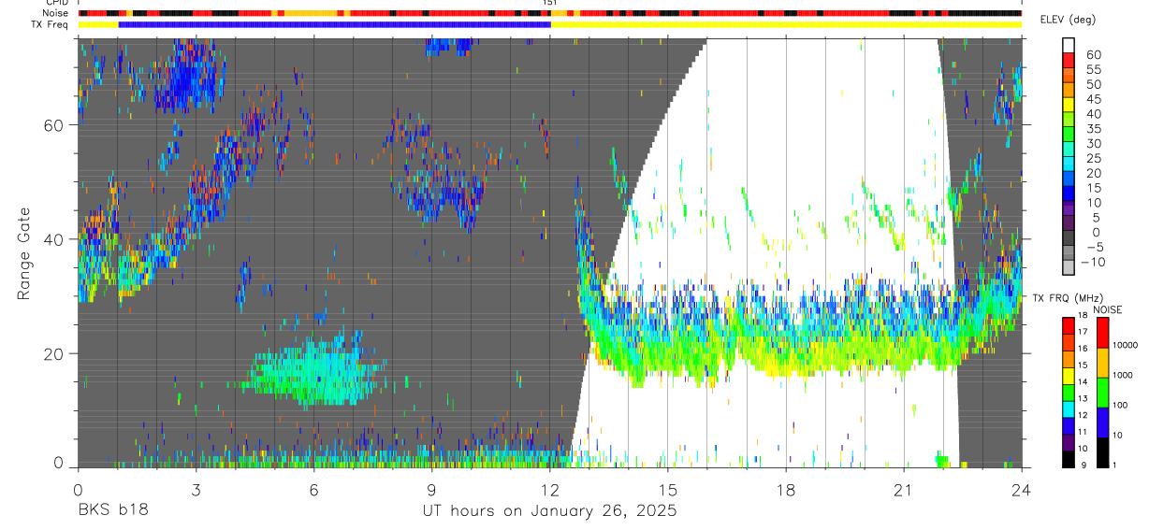Click the 0 hour tick on time axis
The height and width of the screenshot is (530, 1149).
78,490
